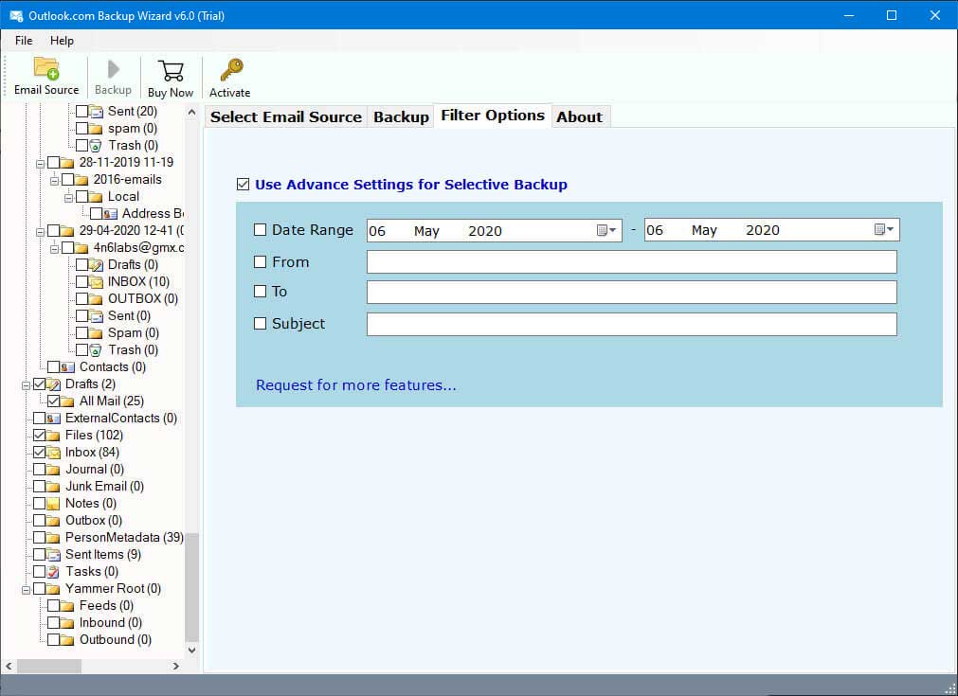Click the Activate key icon
Viewport: 958px width, 696px height.
[x=230, y=70]
